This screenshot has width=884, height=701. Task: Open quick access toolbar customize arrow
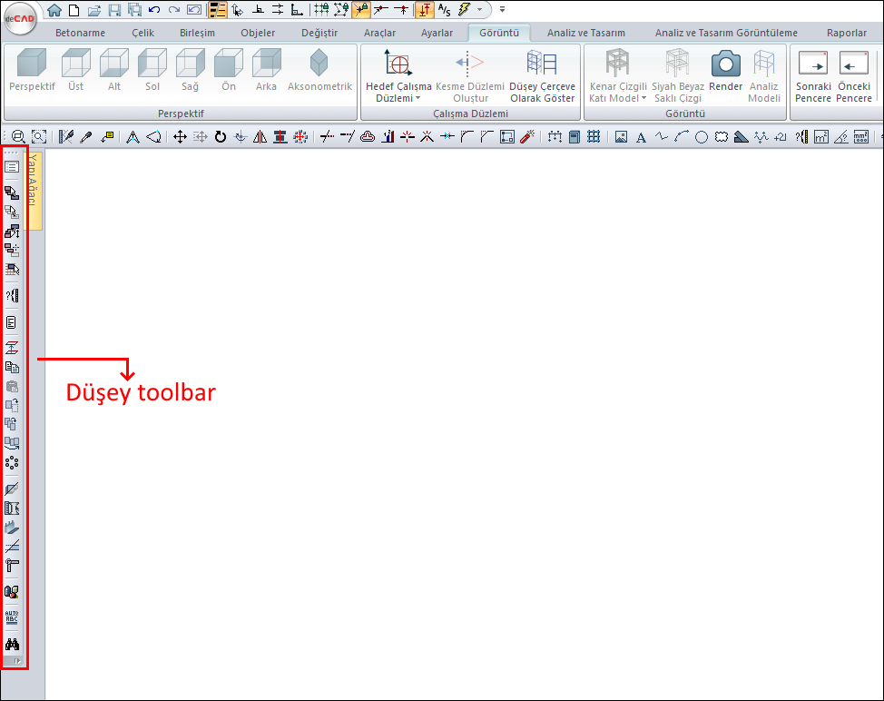502,10
